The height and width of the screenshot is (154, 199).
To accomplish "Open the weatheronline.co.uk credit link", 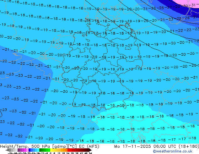I will coord(173,151).
